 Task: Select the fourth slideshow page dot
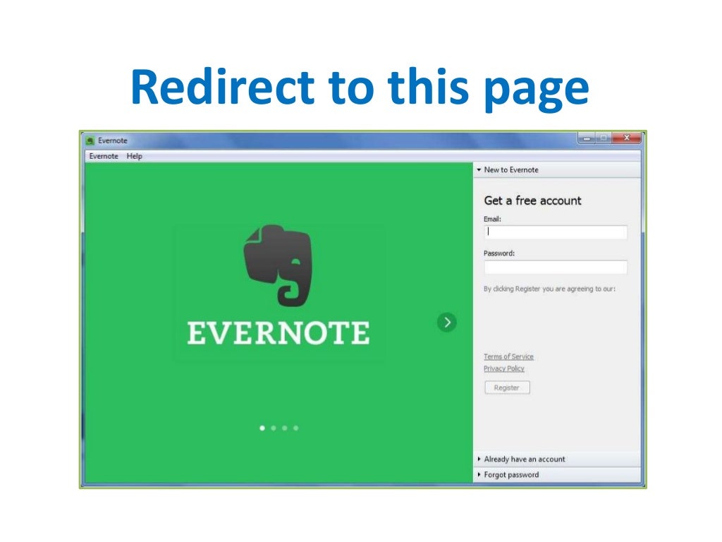point(295,428)
